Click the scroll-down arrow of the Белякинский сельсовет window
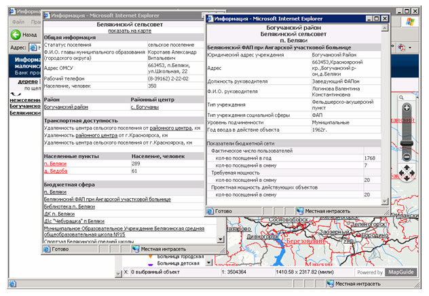This screenshot has width=429, height=296. tap(220, 239)
